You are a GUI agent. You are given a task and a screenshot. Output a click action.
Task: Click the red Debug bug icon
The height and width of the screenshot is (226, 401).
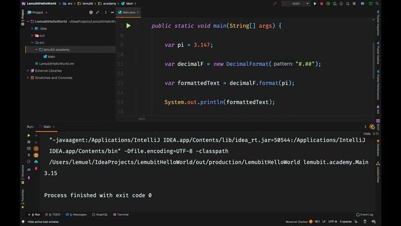tap(321, 4)
